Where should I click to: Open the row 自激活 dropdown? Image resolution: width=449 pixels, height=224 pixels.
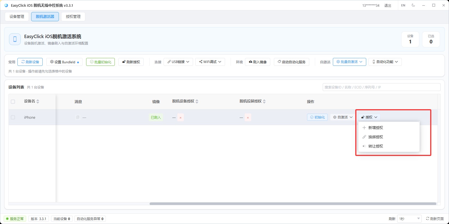(343, 117)
